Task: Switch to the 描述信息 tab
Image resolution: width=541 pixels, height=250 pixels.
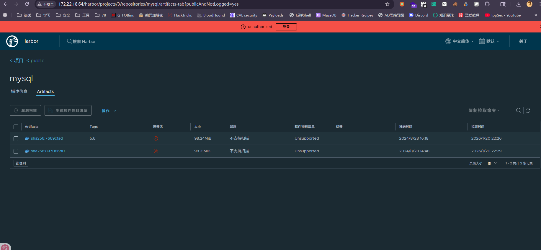Action: (x=19, y=91)
